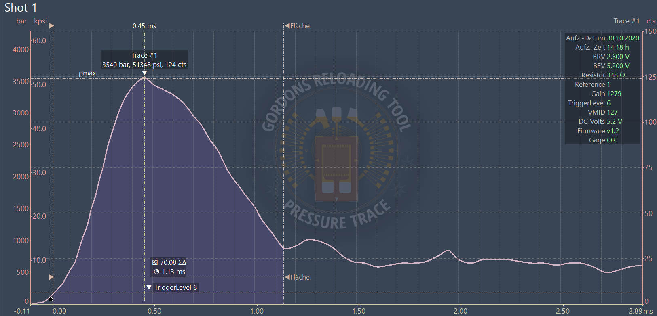This screenshot has width=657, height=316.
Task: Click the 'BEV 5.200 V' info row
Action: click(611, 66)
